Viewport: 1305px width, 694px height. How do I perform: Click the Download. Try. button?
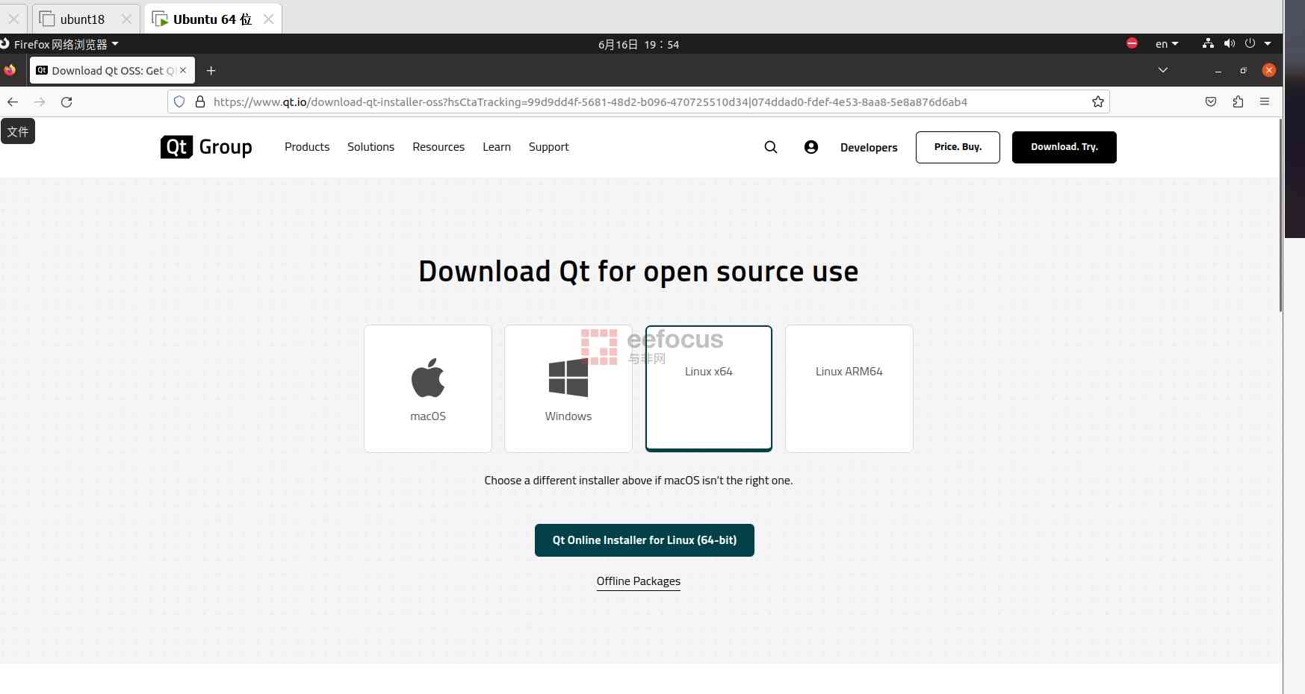pos(1064,147)
